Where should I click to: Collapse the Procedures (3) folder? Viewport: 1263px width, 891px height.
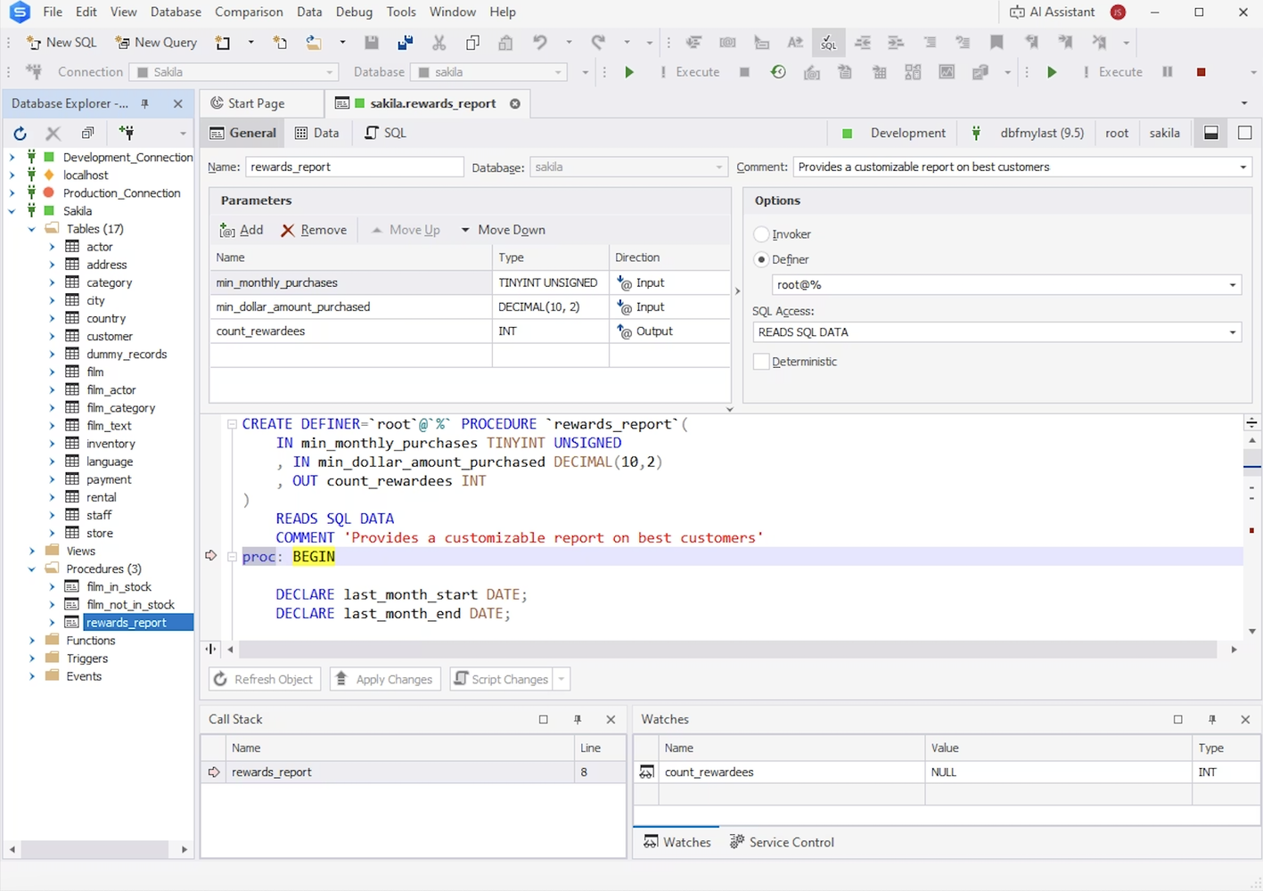tap(32, 569)
